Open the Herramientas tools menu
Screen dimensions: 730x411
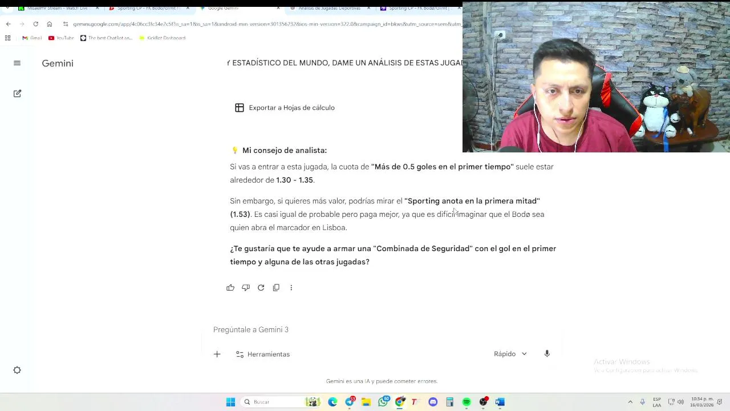click(x=263, y=354)
